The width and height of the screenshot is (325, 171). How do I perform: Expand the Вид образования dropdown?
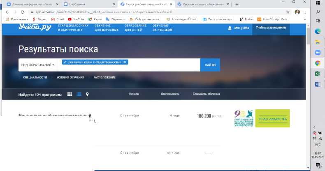[37, 65]
